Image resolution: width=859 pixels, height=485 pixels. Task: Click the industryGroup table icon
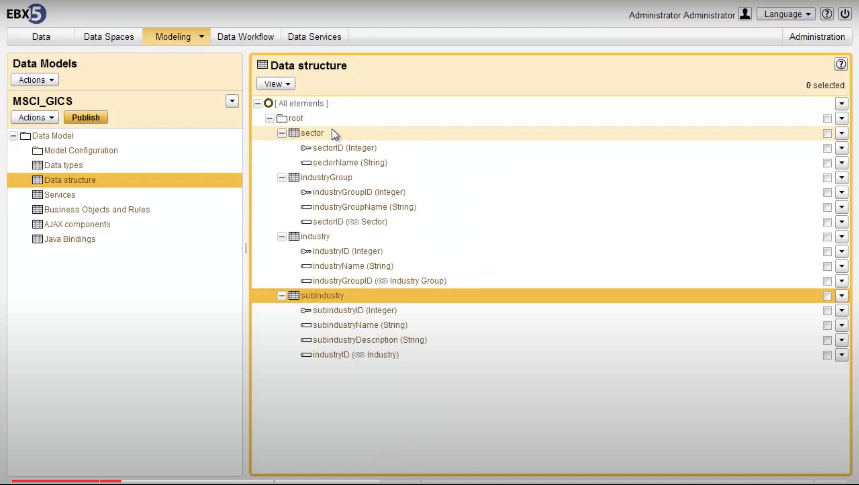[x=294, y=177]
